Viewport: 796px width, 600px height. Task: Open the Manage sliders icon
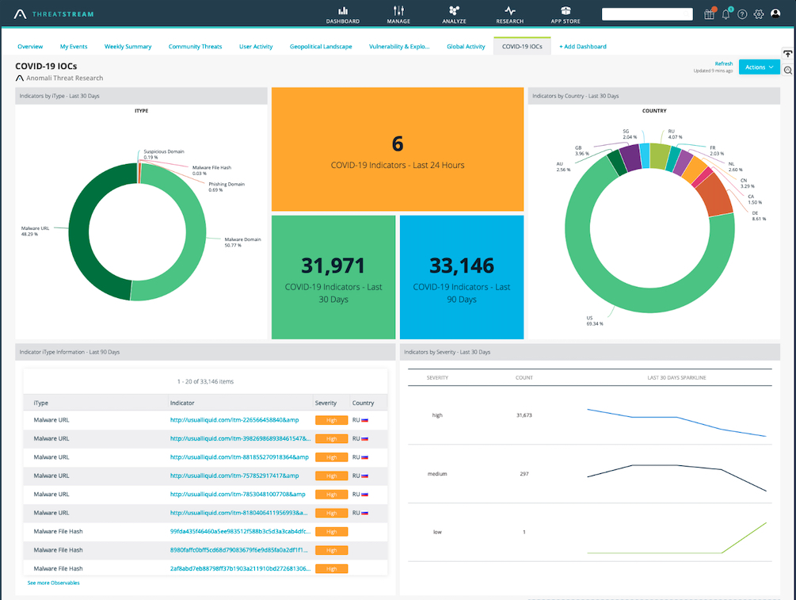pos(398,11)
